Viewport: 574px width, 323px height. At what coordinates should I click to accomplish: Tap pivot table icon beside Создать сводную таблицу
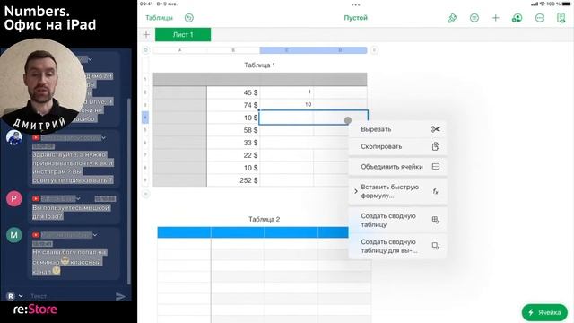pos(435,220)
